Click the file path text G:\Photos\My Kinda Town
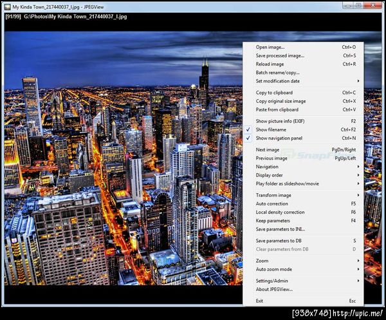The image size is (386, 320). tap(75, 17)
